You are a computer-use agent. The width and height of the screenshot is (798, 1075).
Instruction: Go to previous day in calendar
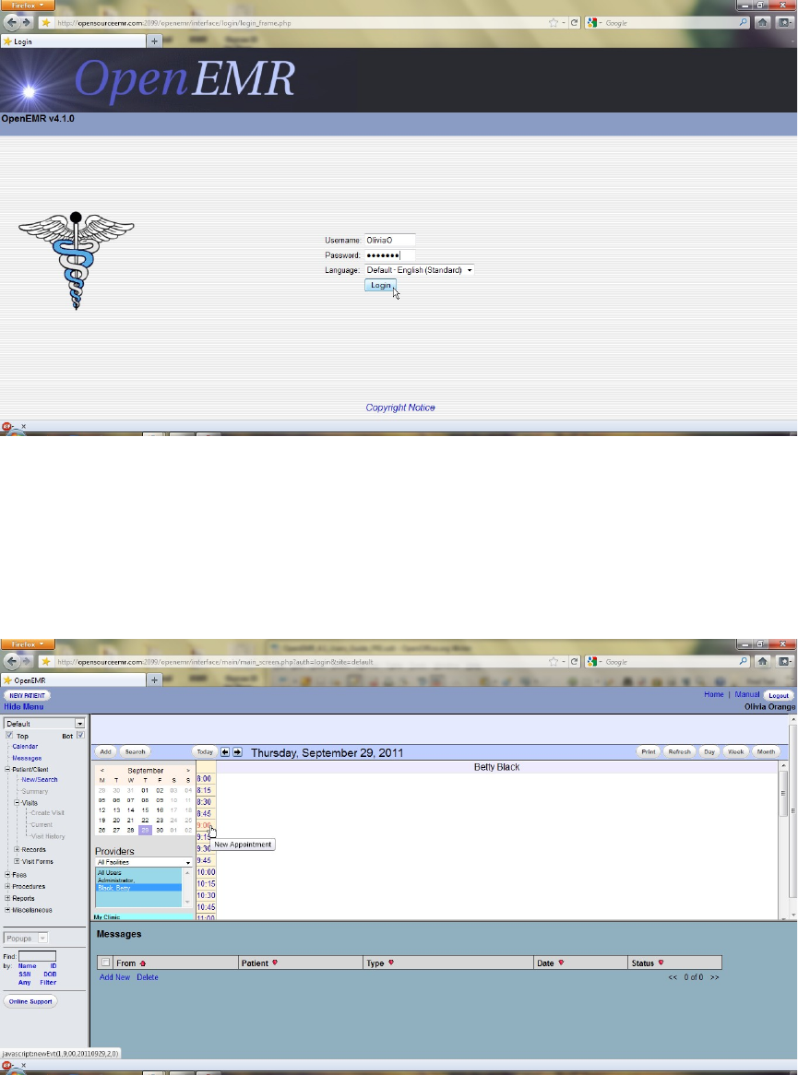click(225, 752)
